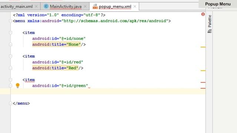The image size is (237, 133).
Task: Click the android:title="None" attribute
Action: click(56, 44)
